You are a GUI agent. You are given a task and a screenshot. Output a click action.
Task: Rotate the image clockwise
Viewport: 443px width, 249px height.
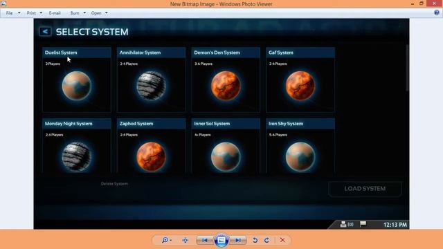coord(266,240)
